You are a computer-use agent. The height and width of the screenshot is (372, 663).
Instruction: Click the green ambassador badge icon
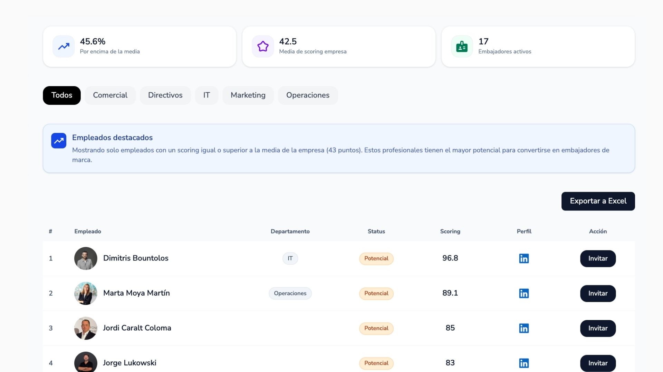[462, 46]
